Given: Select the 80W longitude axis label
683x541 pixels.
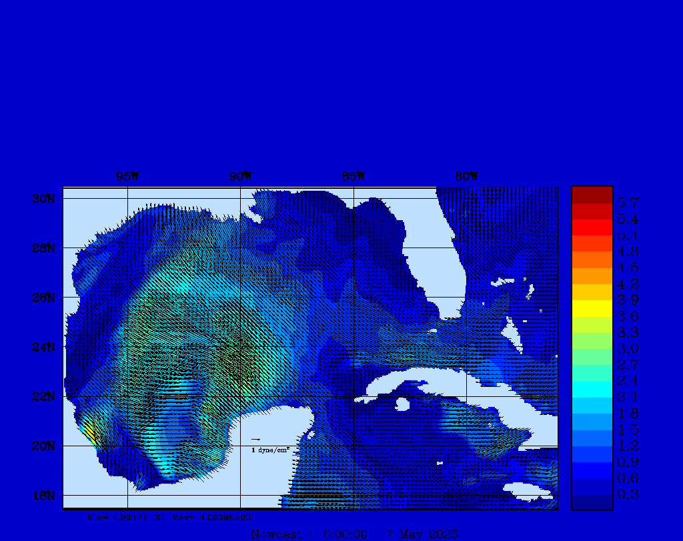Looking at the screenshot, I should 466,177.
